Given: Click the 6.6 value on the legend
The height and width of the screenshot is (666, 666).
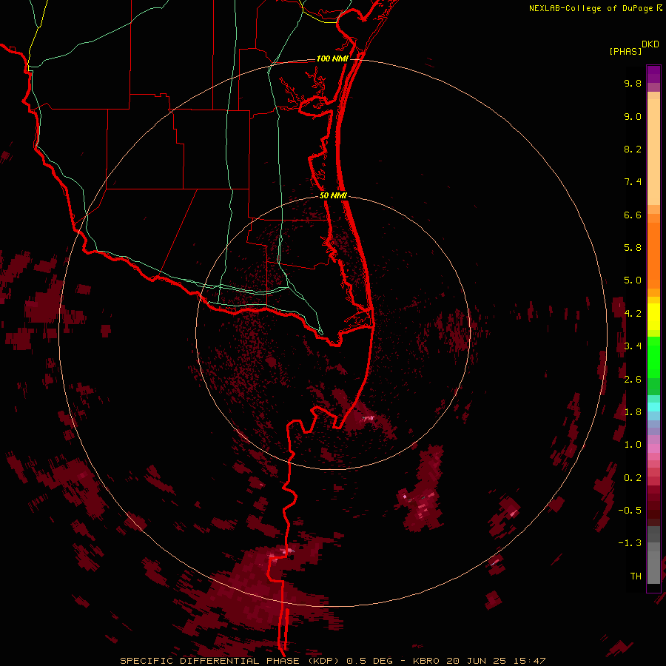Looking at the screenshot, I should (633, 215).
